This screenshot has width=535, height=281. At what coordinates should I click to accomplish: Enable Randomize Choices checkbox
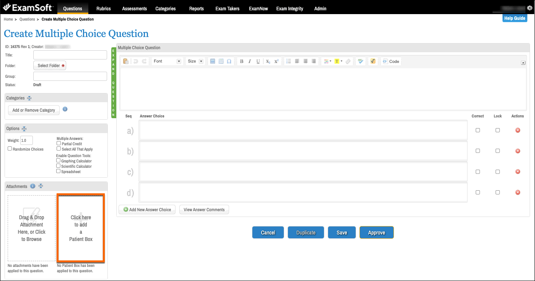pos(10,149)
